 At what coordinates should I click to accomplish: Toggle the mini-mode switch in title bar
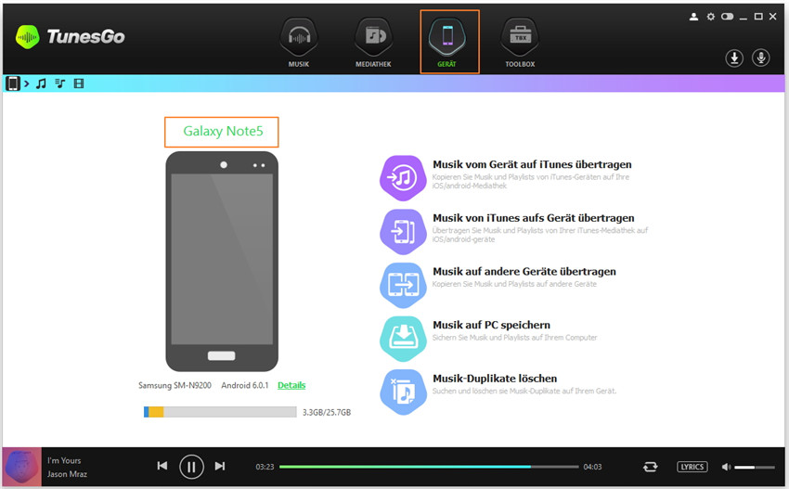[727, 17]
